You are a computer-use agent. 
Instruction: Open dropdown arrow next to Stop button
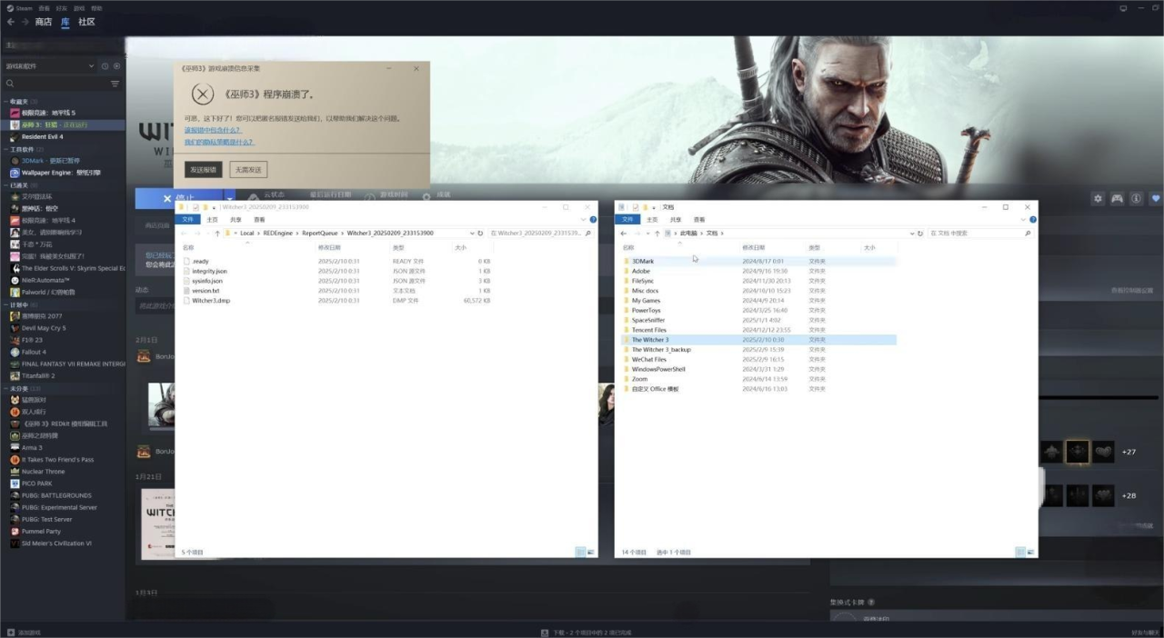(230, 197)
